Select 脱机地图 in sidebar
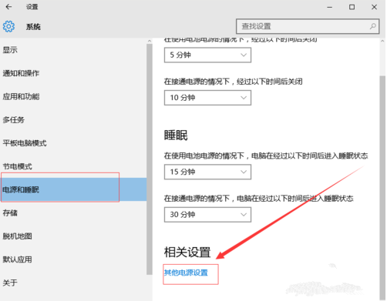 coord(17,236)
